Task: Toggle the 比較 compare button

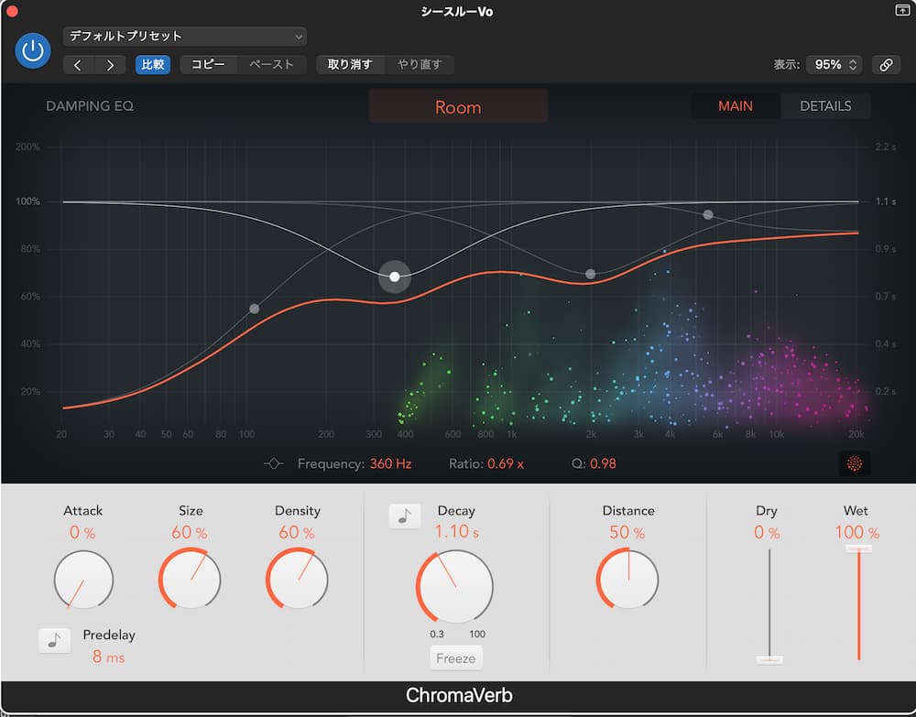Action: click(x=153, y=65)
